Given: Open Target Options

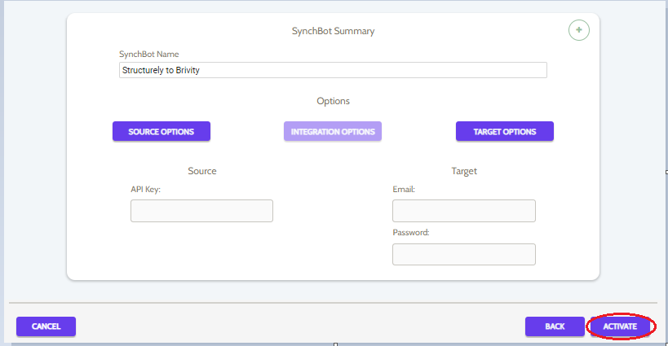Looking at the screenshot, I should coord(505,131).
